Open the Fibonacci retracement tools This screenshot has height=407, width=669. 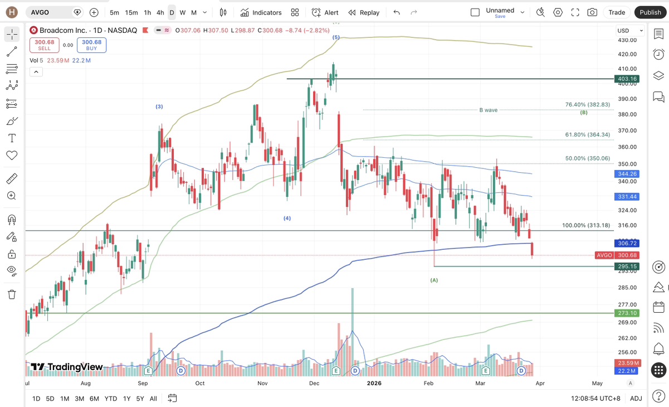pyautogui.click(x=12, y=69)
